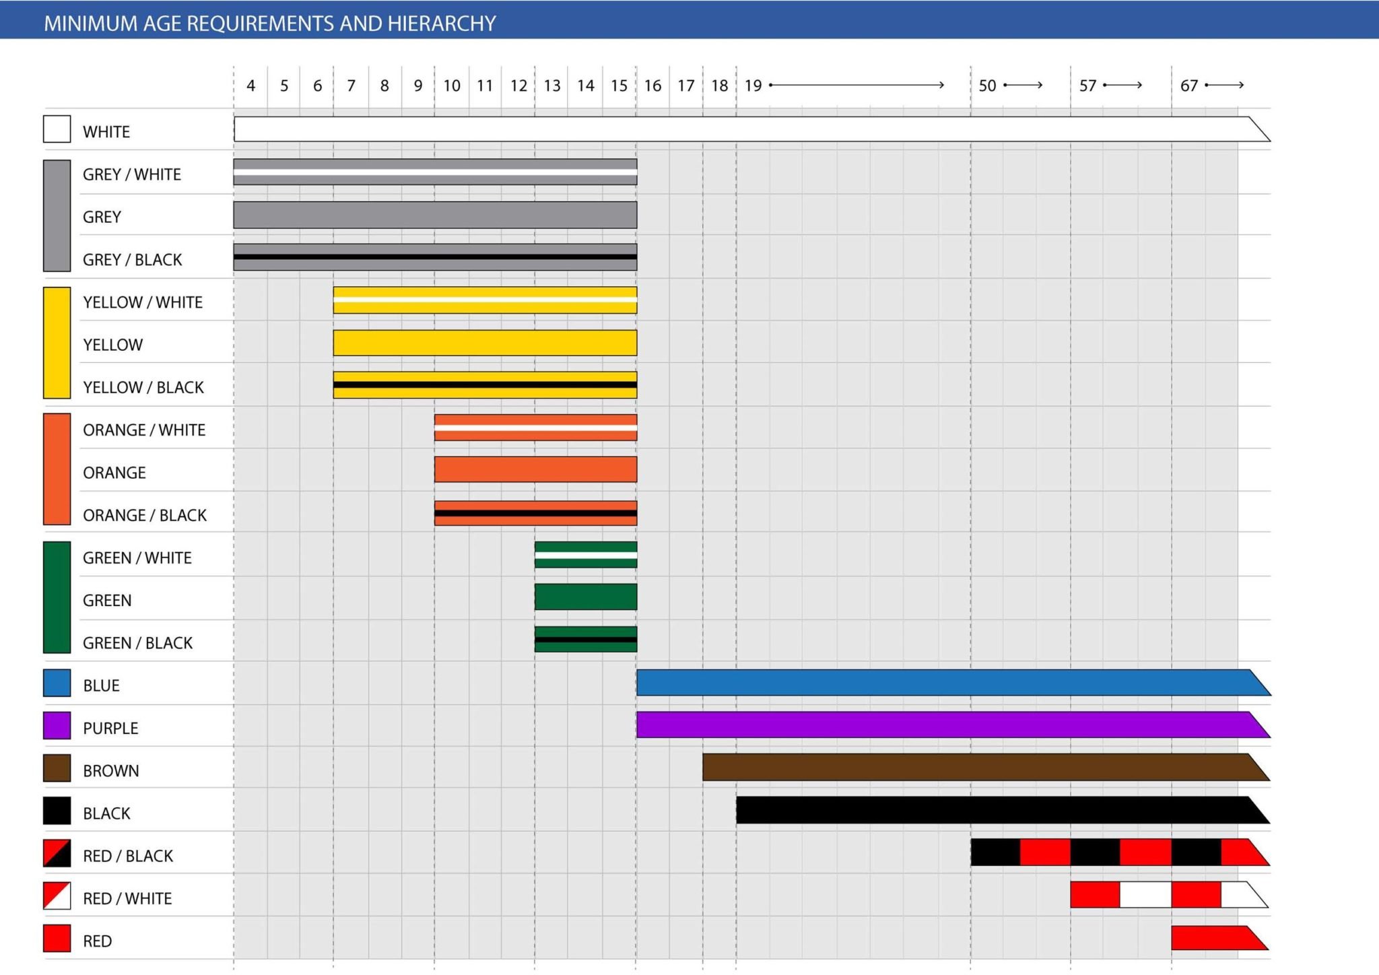Click age column header '16'
The width and height of the screenshot is (1379, 975).
pos(652,86)
